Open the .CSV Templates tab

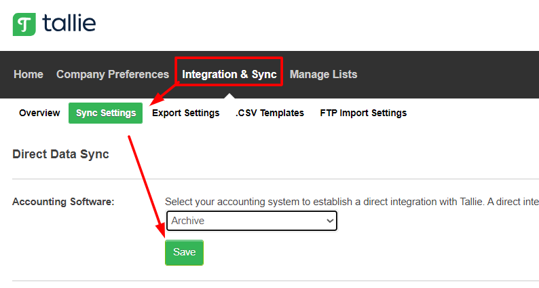pyautogui.click(x=270, y=113)
